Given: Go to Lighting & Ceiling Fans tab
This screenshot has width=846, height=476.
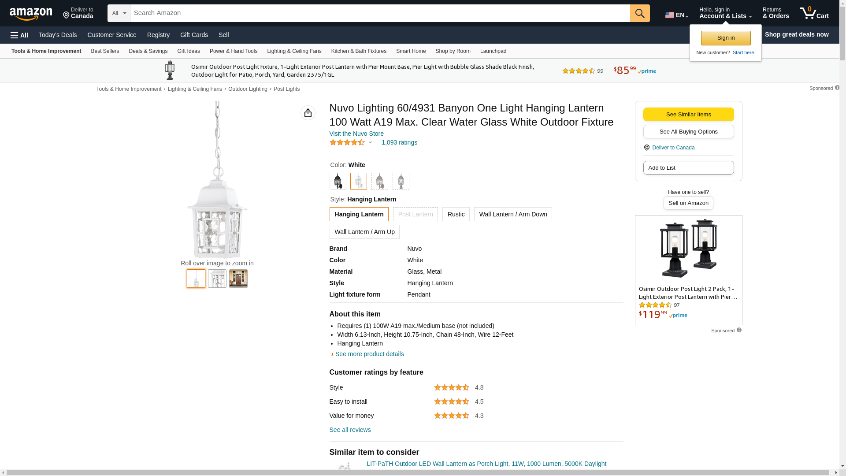Looking at the screenshot, I should point(294,51).
